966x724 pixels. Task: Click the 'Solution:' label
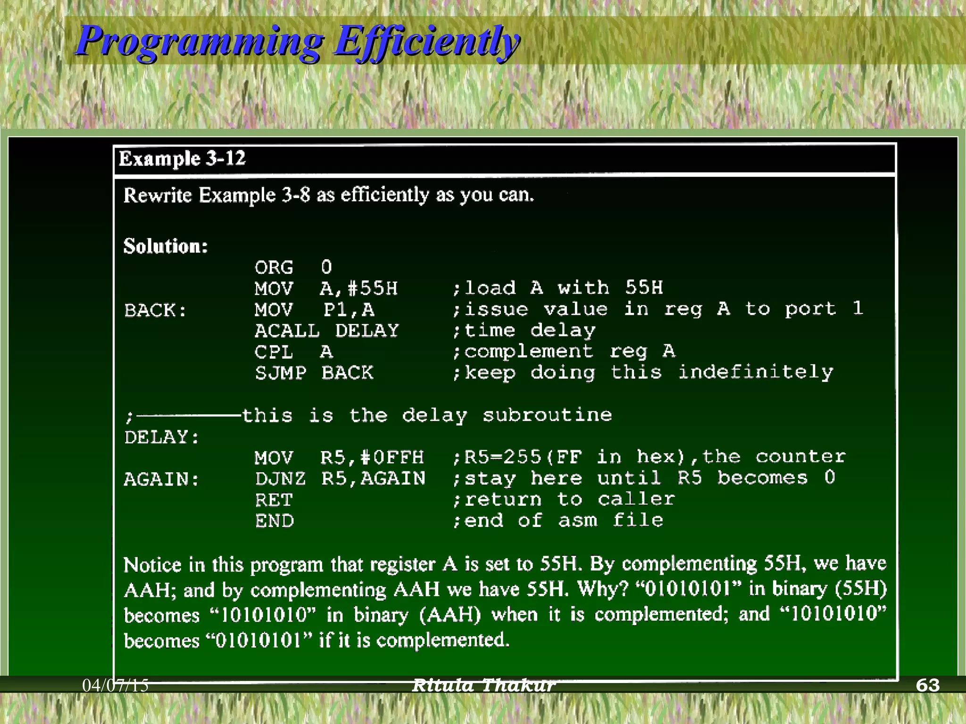point(166,246)
